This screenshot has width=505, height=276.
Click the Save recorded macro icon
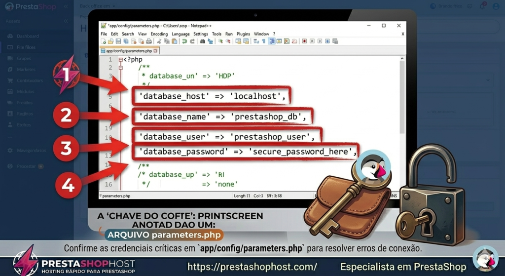click(335, 41)
